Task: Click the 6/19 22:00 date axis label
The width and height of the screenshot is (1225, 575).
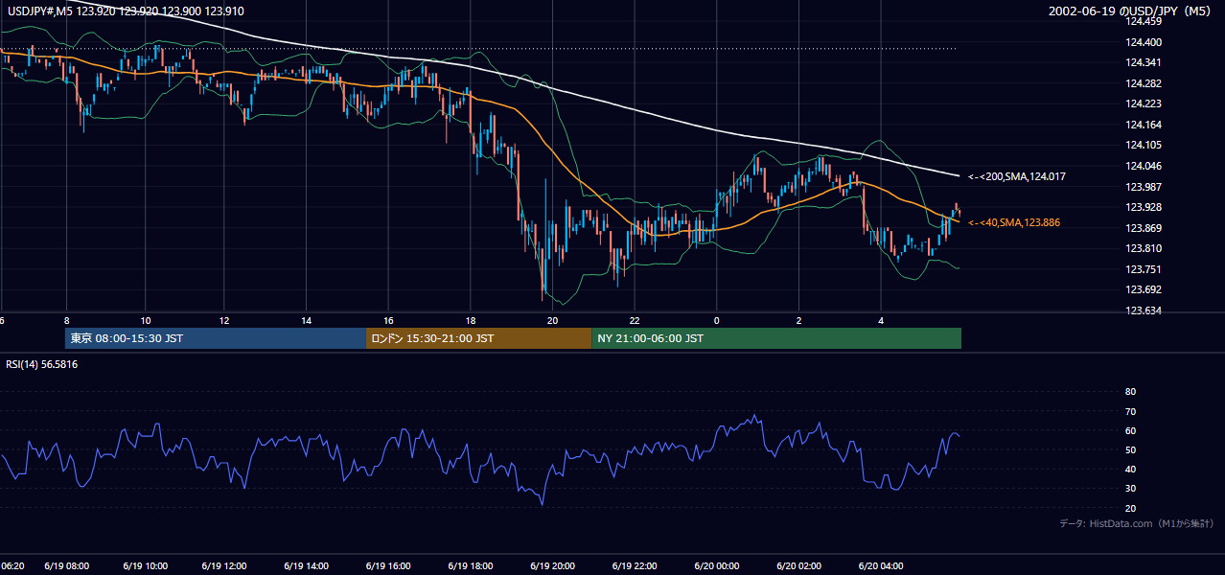Action: pos(635,565)
